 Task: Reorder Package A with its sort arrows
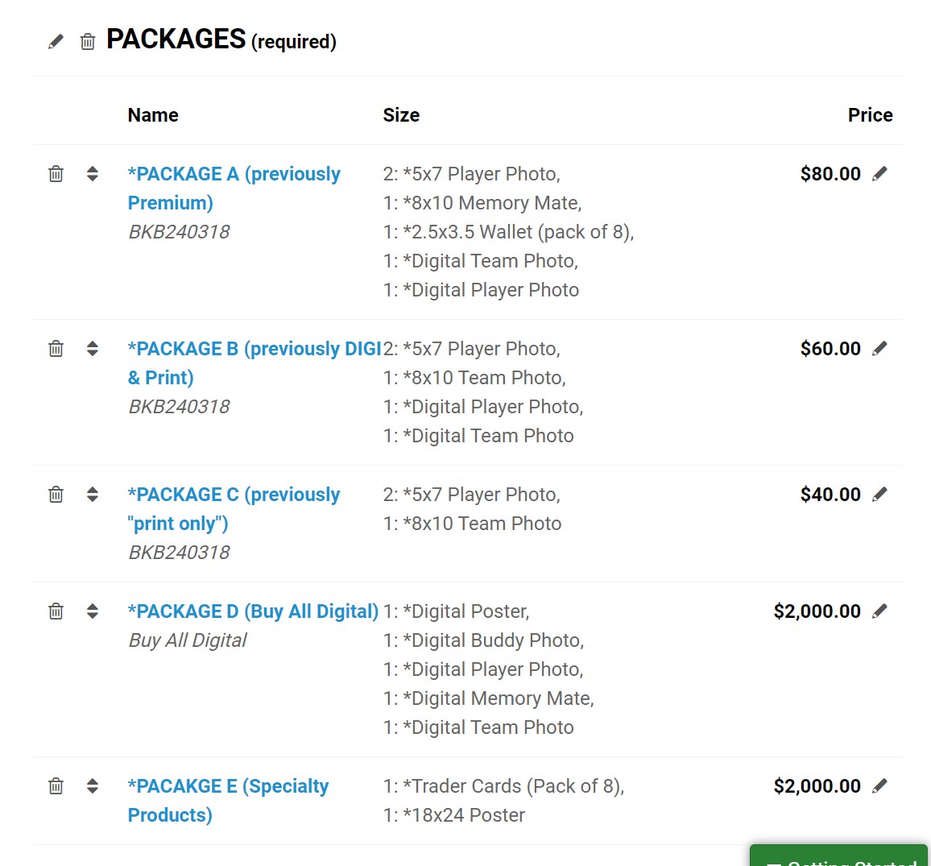coord(92,173)
